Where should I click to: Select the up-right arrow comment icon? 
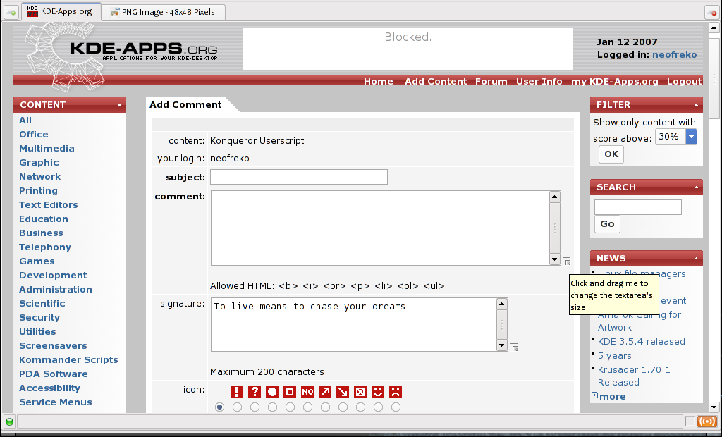(x=325, y=392)
